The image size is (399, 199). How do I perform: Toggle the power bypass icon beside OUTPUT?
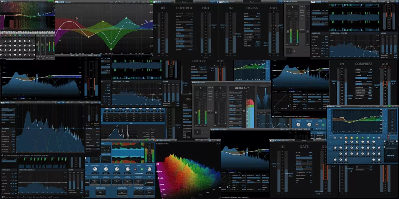pos(217,2)
